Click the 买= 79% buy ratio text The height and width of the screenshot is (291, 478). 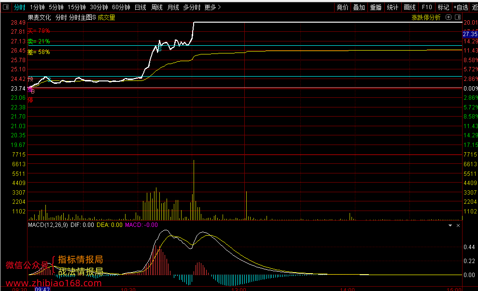(x=39, y=31)
